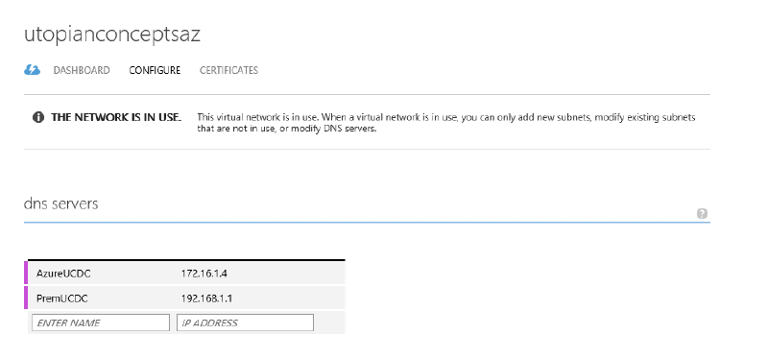This screenshot has height=358, width=768.
Task: Select the PremUCDC DNS server name
Action: click(x=62, y=298)
